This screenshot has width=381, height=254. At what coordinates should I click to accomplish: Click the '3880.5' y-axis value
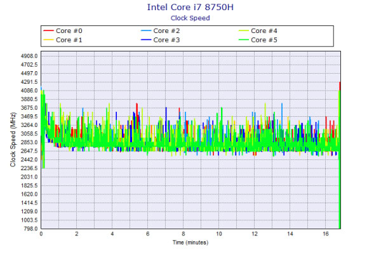pyautogui.click(x=29, y=99)
